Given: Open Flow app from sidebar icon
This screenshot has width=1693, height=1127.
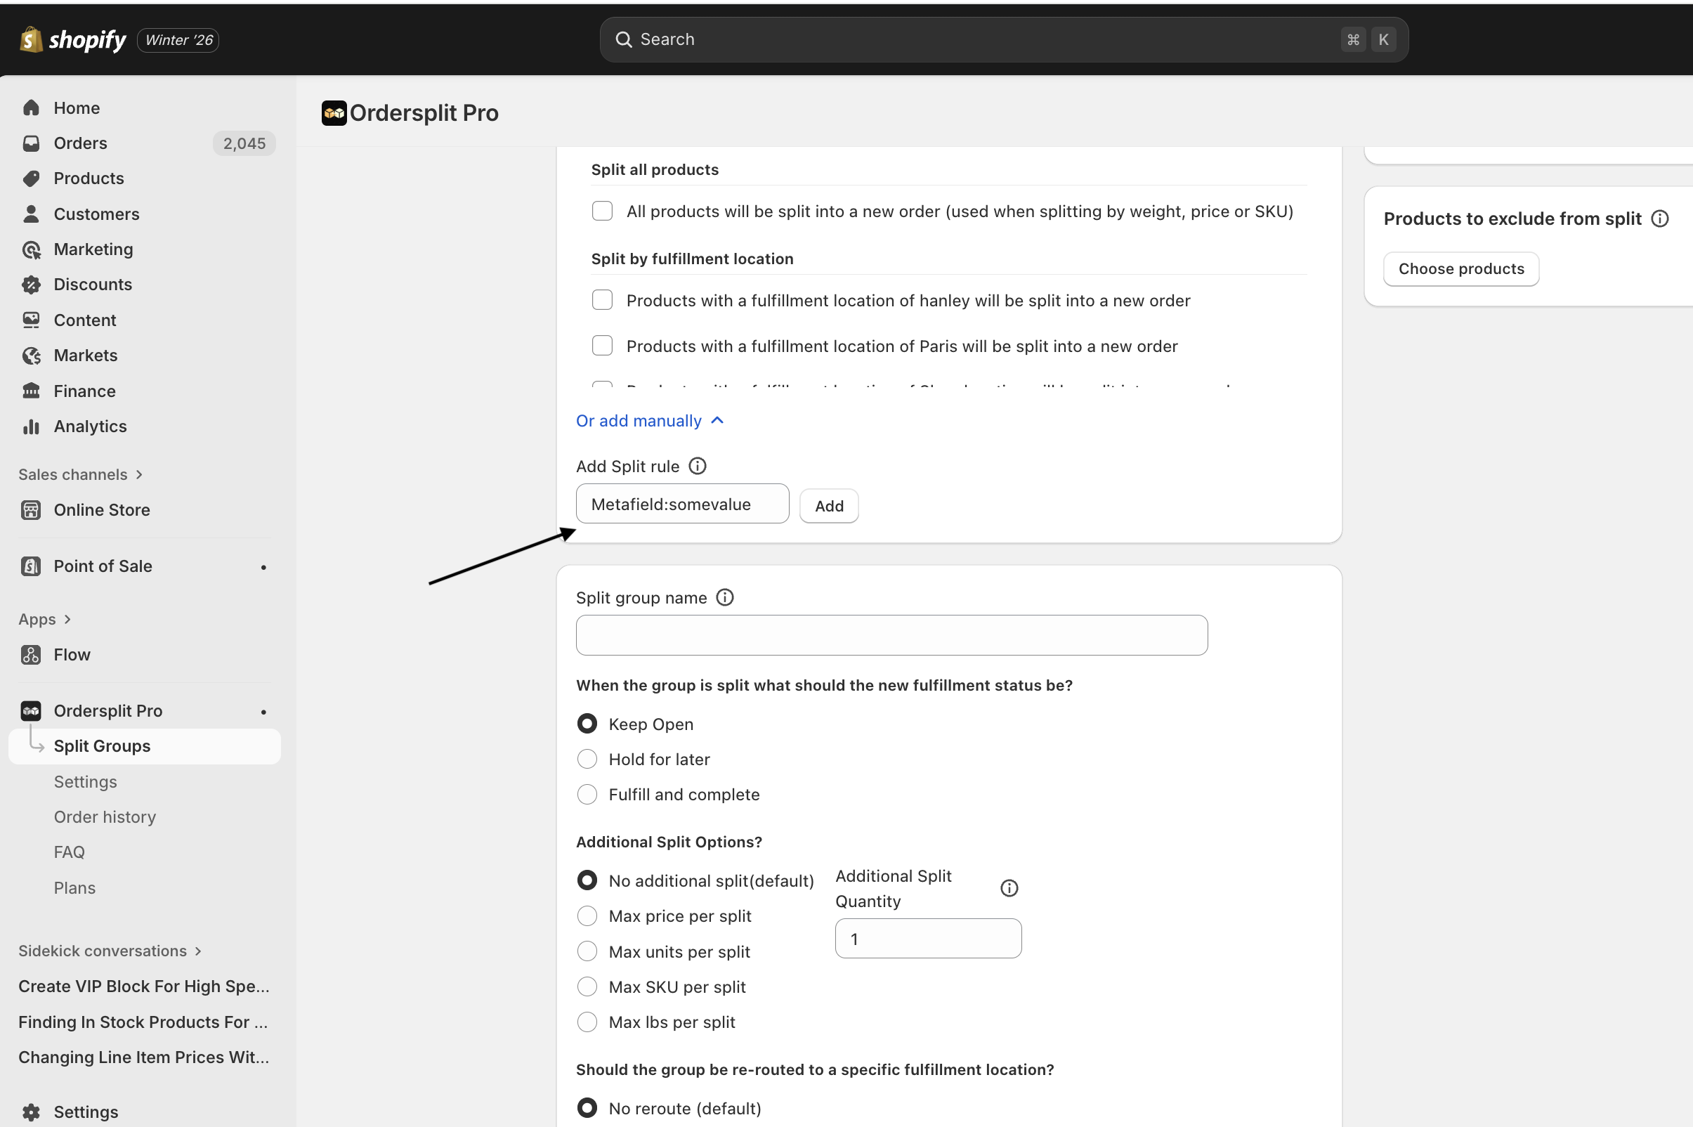Looking at the screenshot, I should point(31,655).
